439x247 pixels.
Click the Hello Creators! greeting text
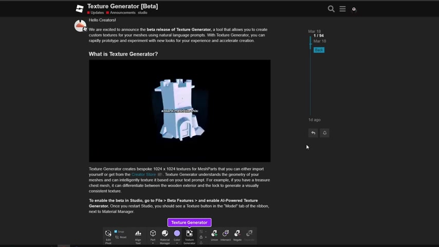(102, 20)
